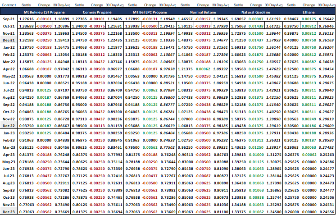Click Feb-23 Mt Belvieu LST average 0.84838
Screen dimensions: 336x215
tap(62, 141)
